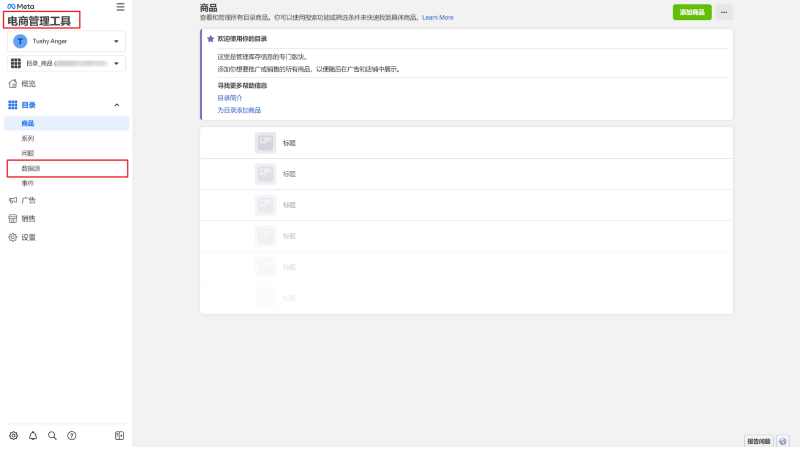Click the globe icon beside 报告问题
The image size is (800, 449).
click(783, 441)
